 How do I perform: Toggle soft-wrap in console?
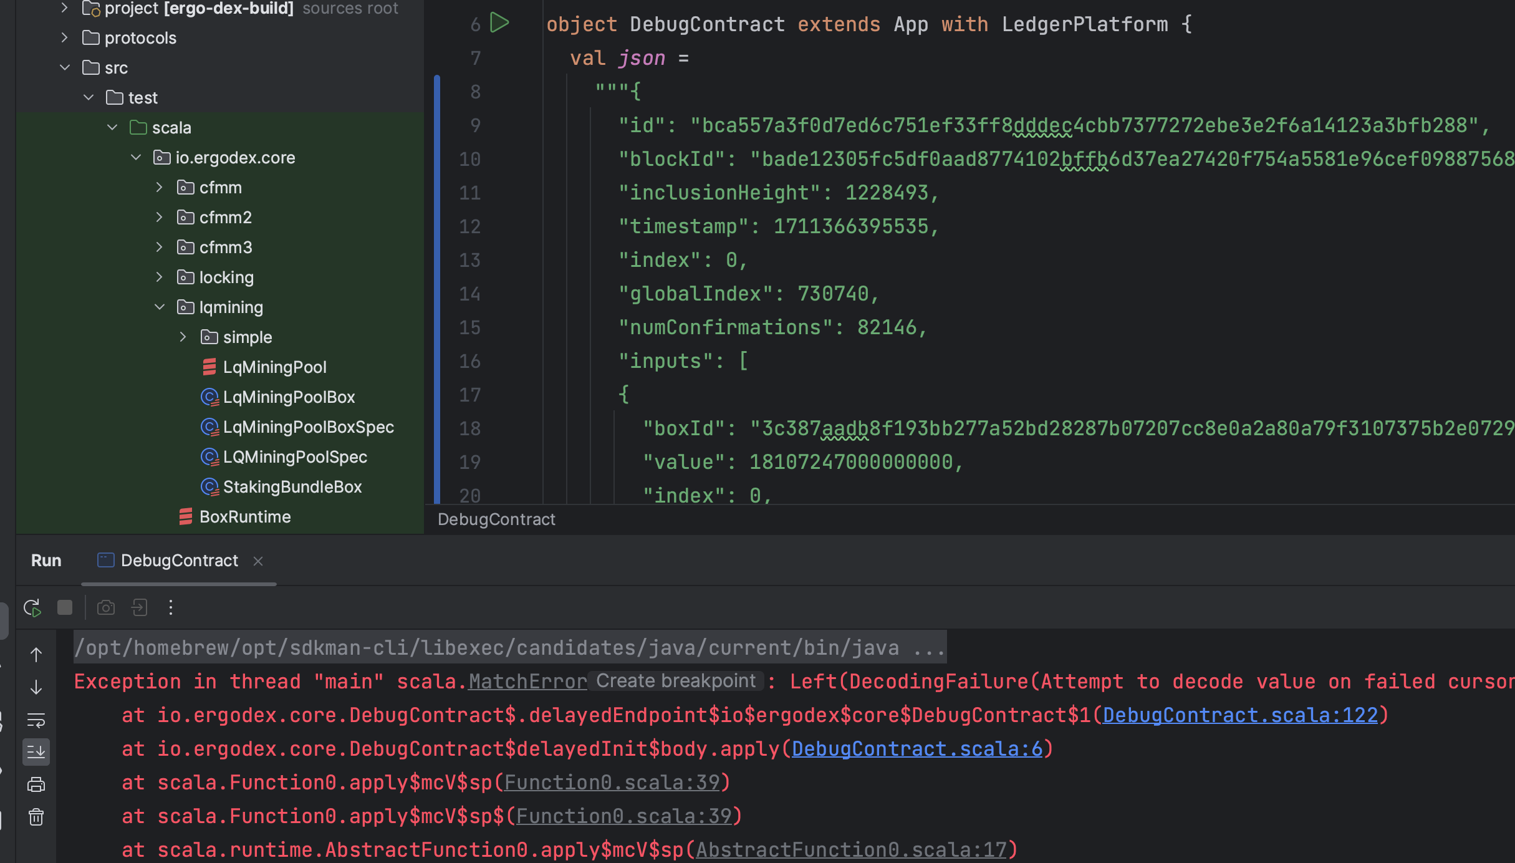click(x=36, y=720)
